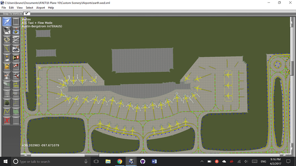Viewport: 296px width, 166px height.
Task: Open the Help menu
Action: click(51, 8)
